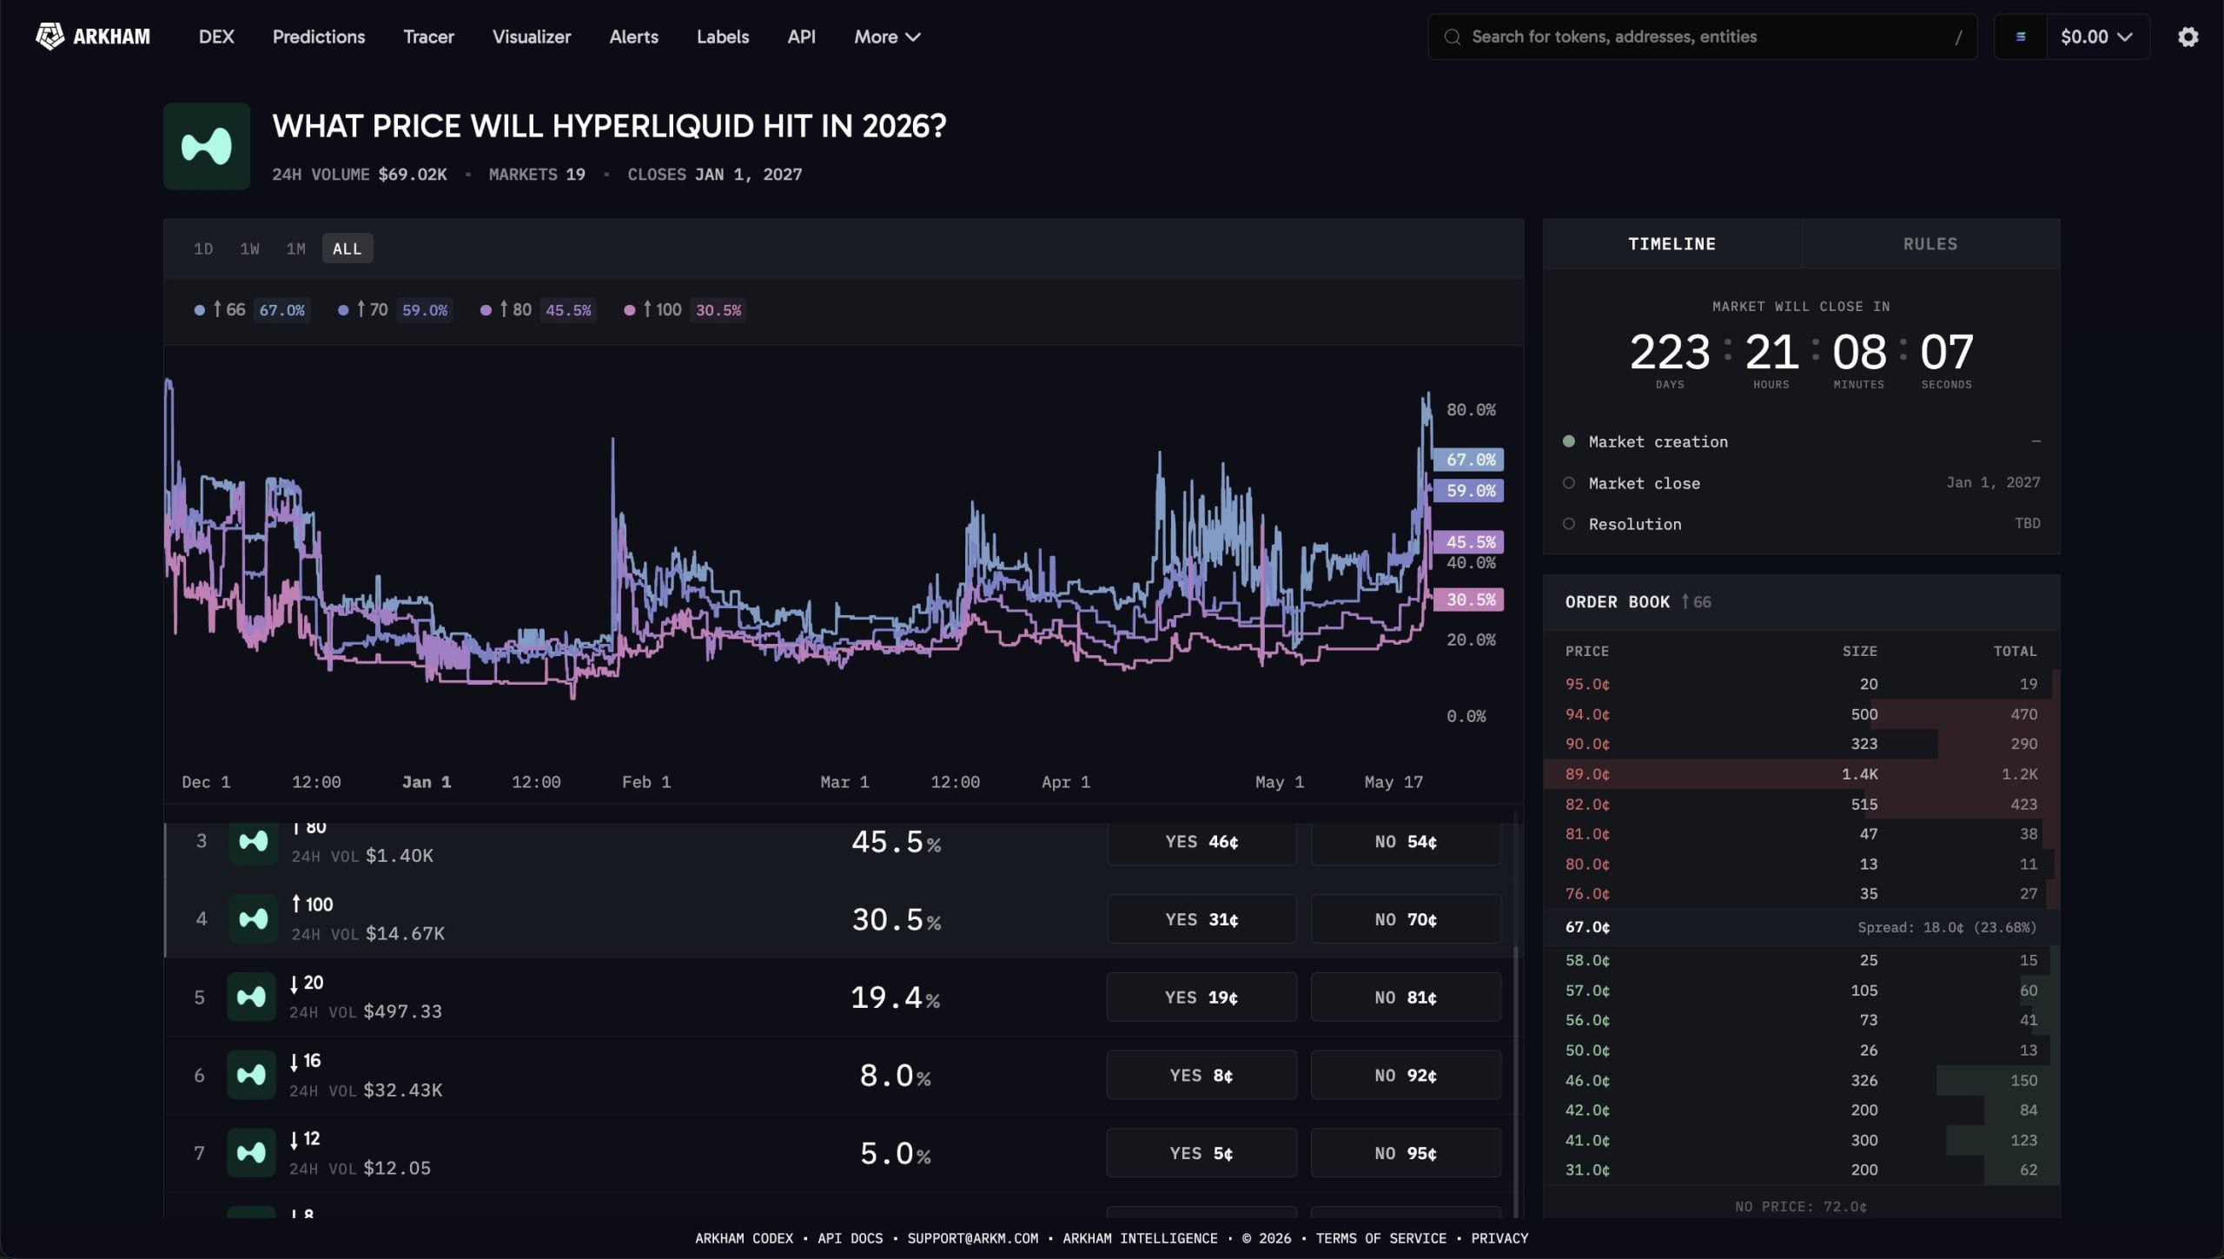
Task: Select the 1D chart range
Action: coord(203,248)
